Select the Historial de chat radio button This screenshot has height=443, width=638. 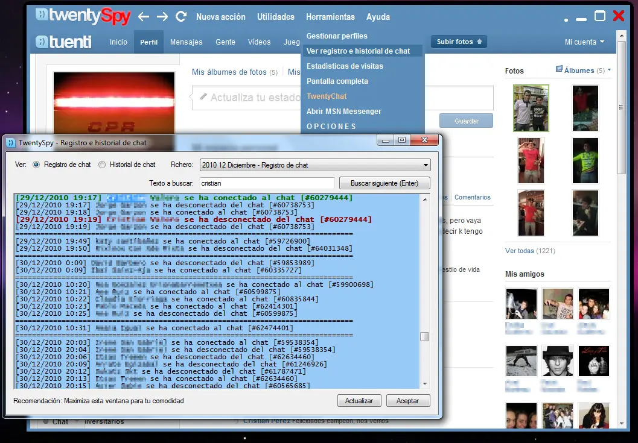click(102, 165)
